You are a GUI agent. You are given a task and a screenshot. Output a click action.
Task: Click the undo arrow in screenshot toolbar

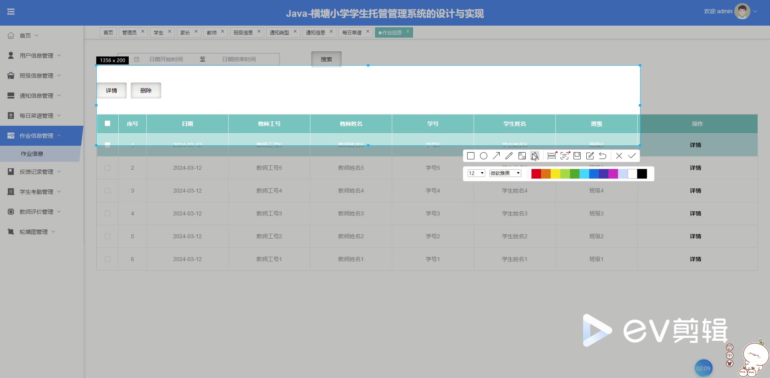tap(603, 156)
